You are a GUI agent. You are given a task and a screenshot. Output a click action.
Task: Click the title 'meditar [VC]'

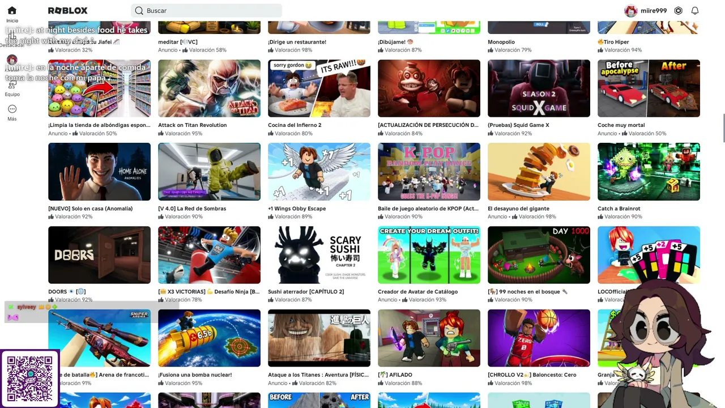pos(178,42)
